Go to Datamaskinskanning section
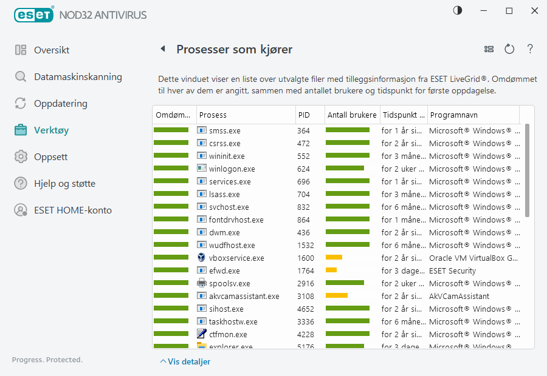547x376 pixels. tap(78, 76)
